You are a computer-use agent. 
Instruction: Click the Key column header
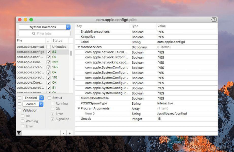coord(79,26)
